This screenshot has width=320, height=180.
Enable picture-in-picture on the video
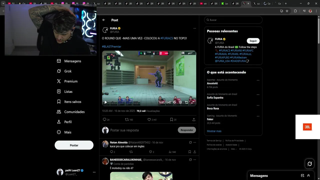186,102
